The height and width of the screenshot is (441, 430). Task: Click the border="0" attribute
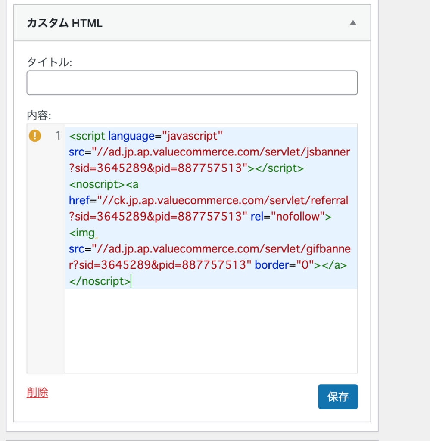(x=284, y=265)
